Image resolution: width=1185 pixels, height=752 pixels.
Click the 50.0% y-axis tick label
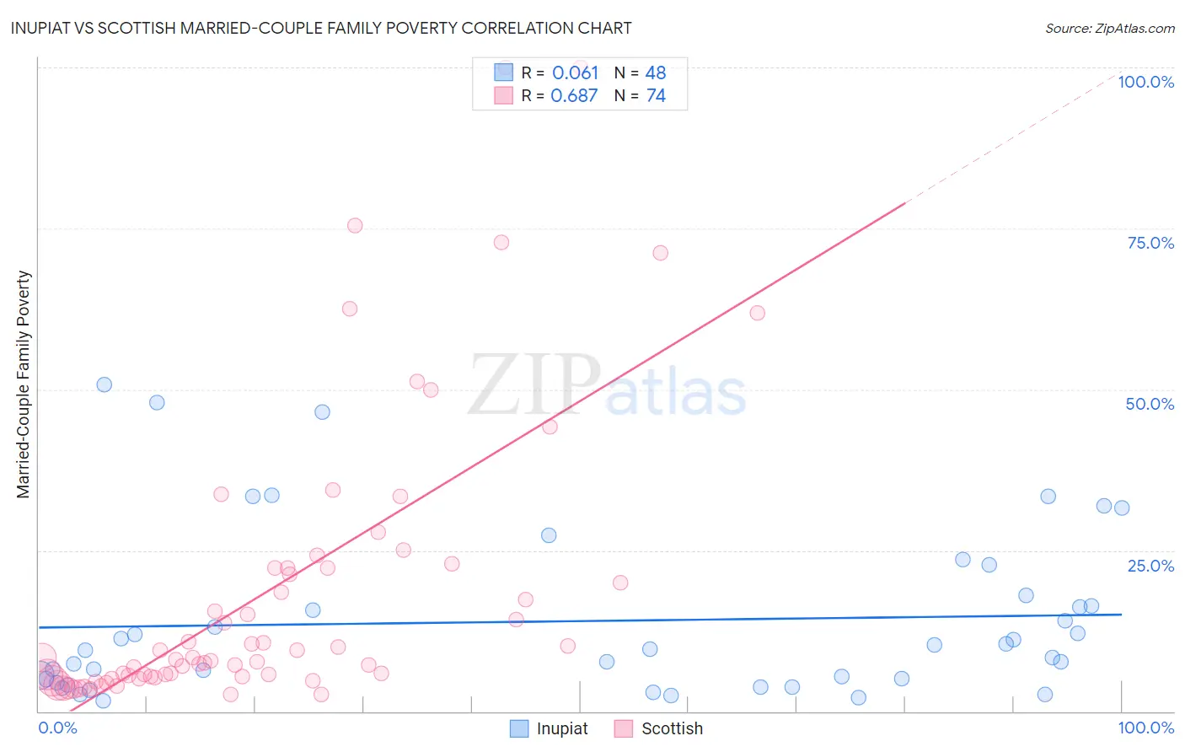1150,404
